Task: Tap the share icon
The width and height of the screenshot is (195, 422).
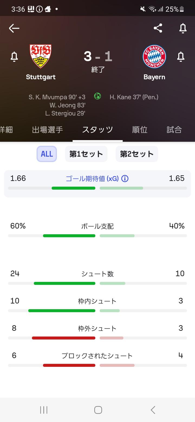Action: pos(158,28)
